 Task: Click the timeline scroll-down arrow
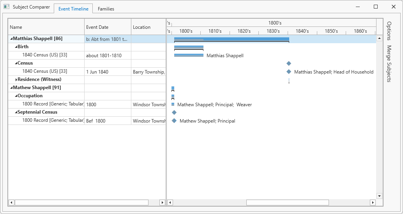coord(379,196)
